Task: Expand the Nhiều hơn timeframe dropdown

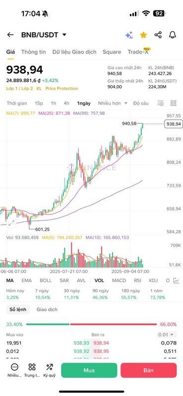Action: coord(113,103)
